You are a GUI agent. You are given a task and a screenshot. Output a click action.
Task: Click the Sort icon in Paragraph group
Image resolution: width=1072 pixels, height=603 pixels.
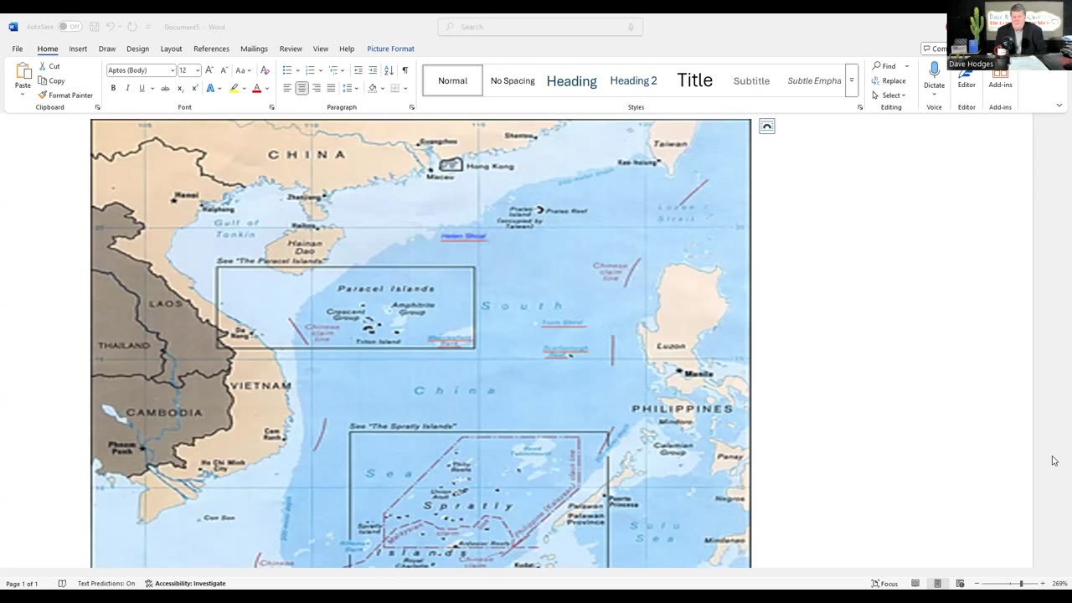coord(389,70)
